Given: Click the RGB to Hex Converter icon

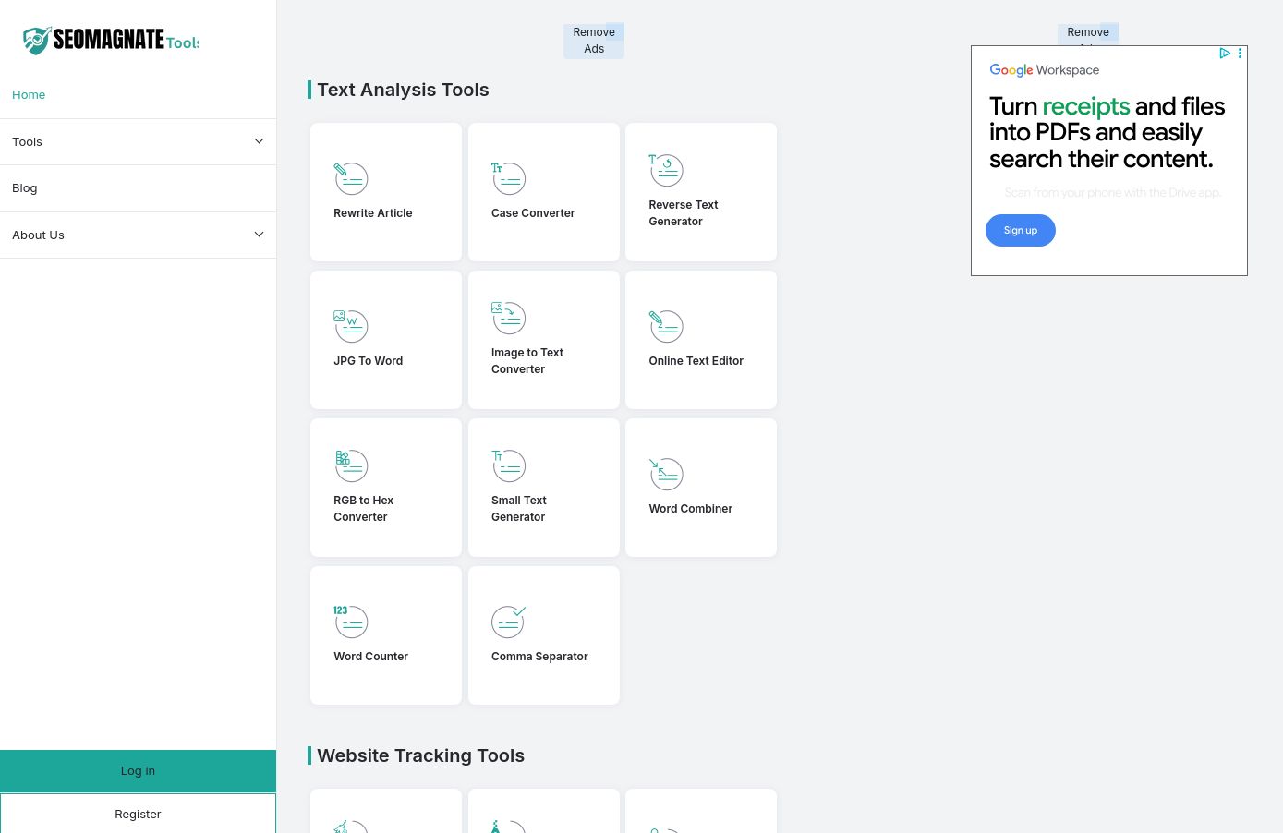Looking at the screenshot, I should click(x=350, y=465).
